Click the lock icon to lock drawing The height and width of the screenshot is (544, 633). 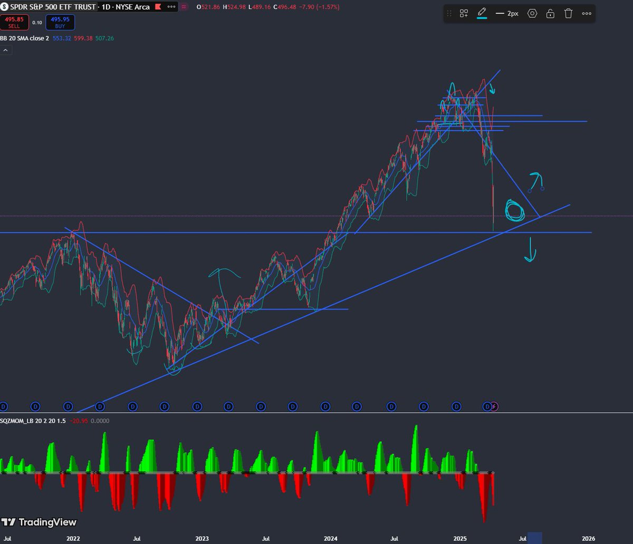coord(550,13)
